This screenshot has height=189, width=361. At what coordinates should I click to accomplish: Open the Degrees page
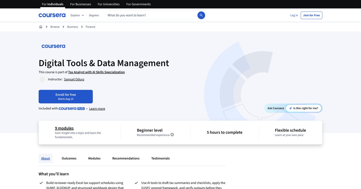click(x=94, y=15)
